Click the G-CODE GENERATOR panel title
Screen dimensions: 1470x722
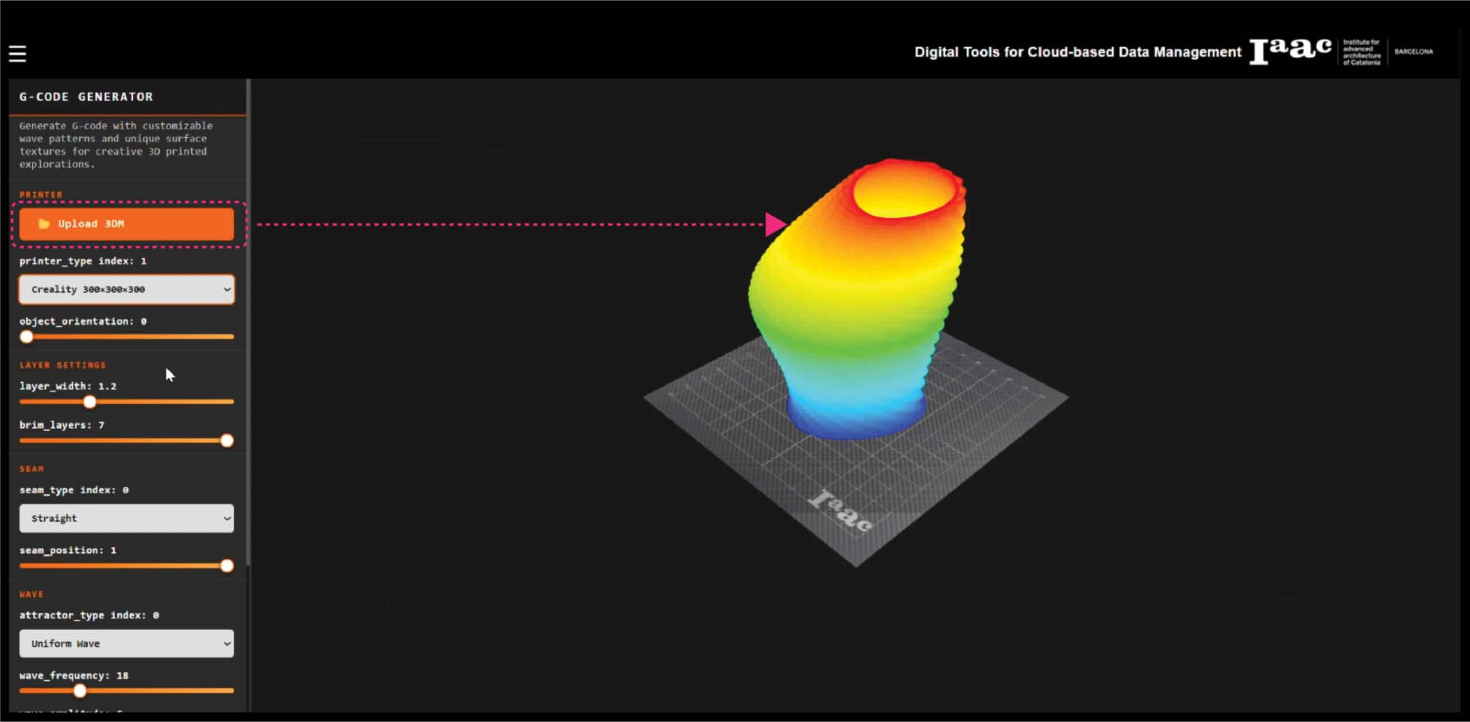click(86, 97)
